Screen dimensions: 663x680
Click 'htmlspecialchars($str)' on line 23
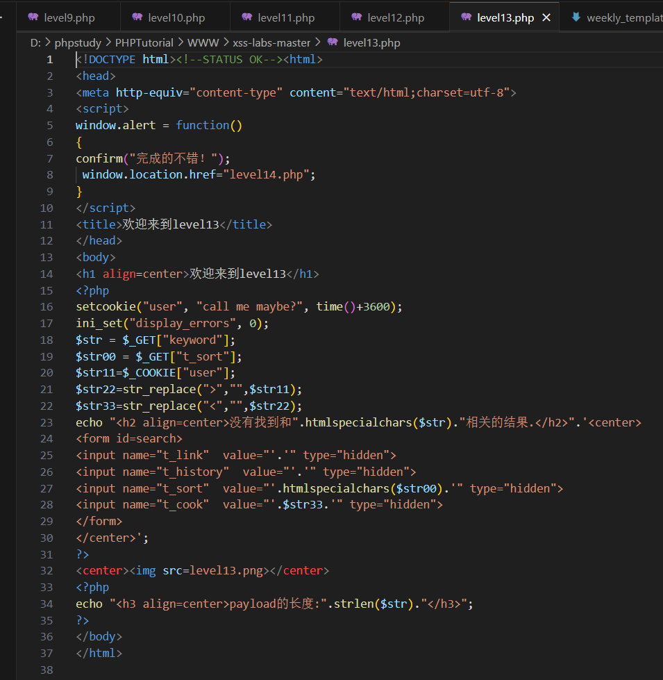tap(379, 422)
